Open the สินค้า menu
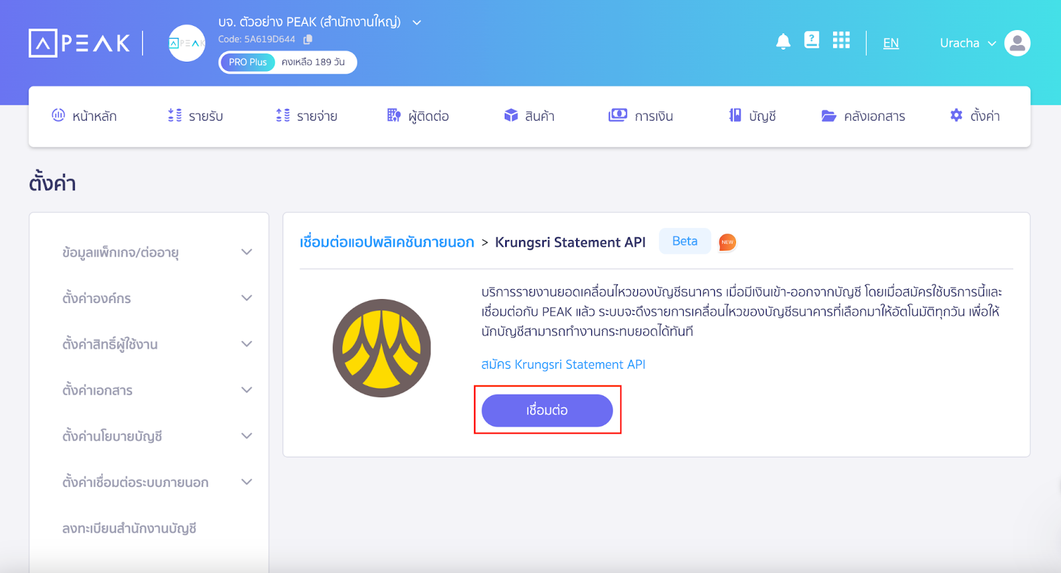The image size is (1061, 573). coord(529,116)
